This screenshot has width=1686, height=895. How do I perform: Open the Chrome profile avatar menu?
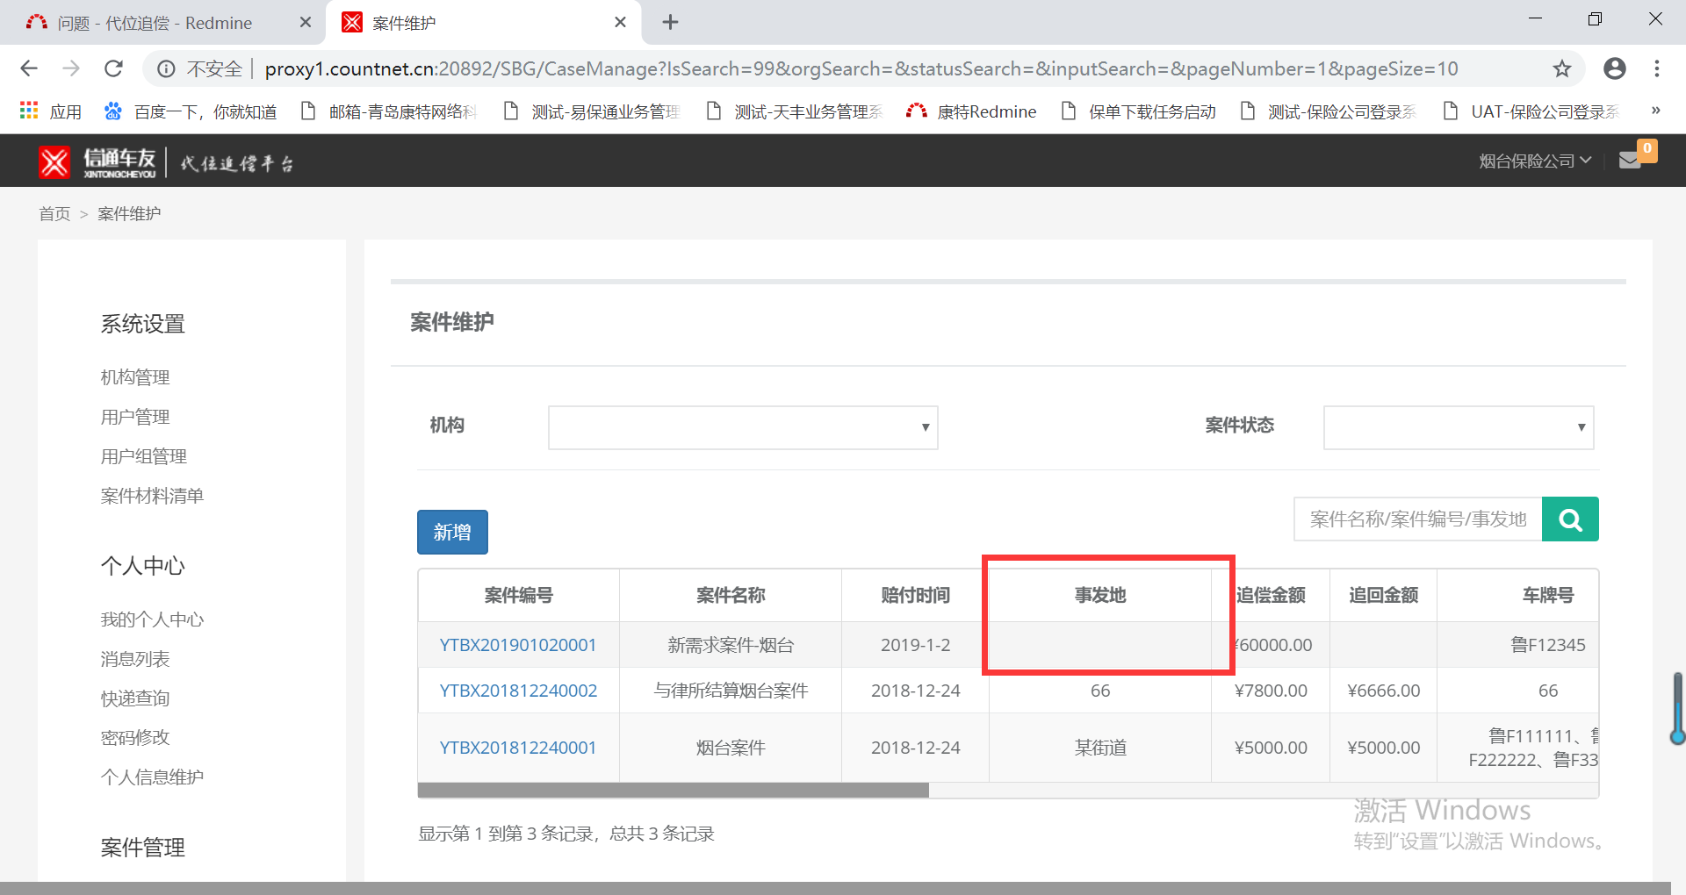coord(1614,68)
